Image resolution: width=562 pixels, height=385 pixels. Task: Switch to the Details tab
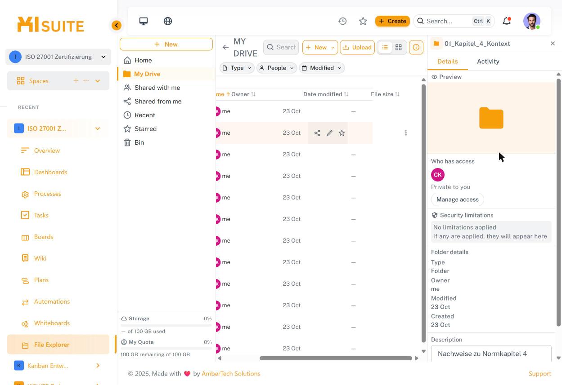click(x=447, y=62)
